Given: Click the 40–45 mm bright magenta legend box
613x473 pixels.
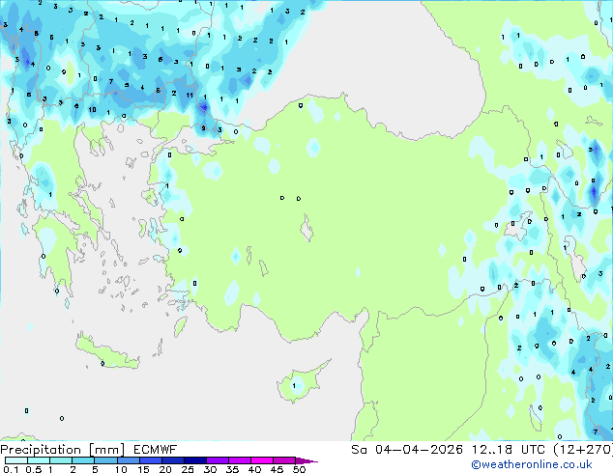Looking at the screenshot, I should click(262, 460).
